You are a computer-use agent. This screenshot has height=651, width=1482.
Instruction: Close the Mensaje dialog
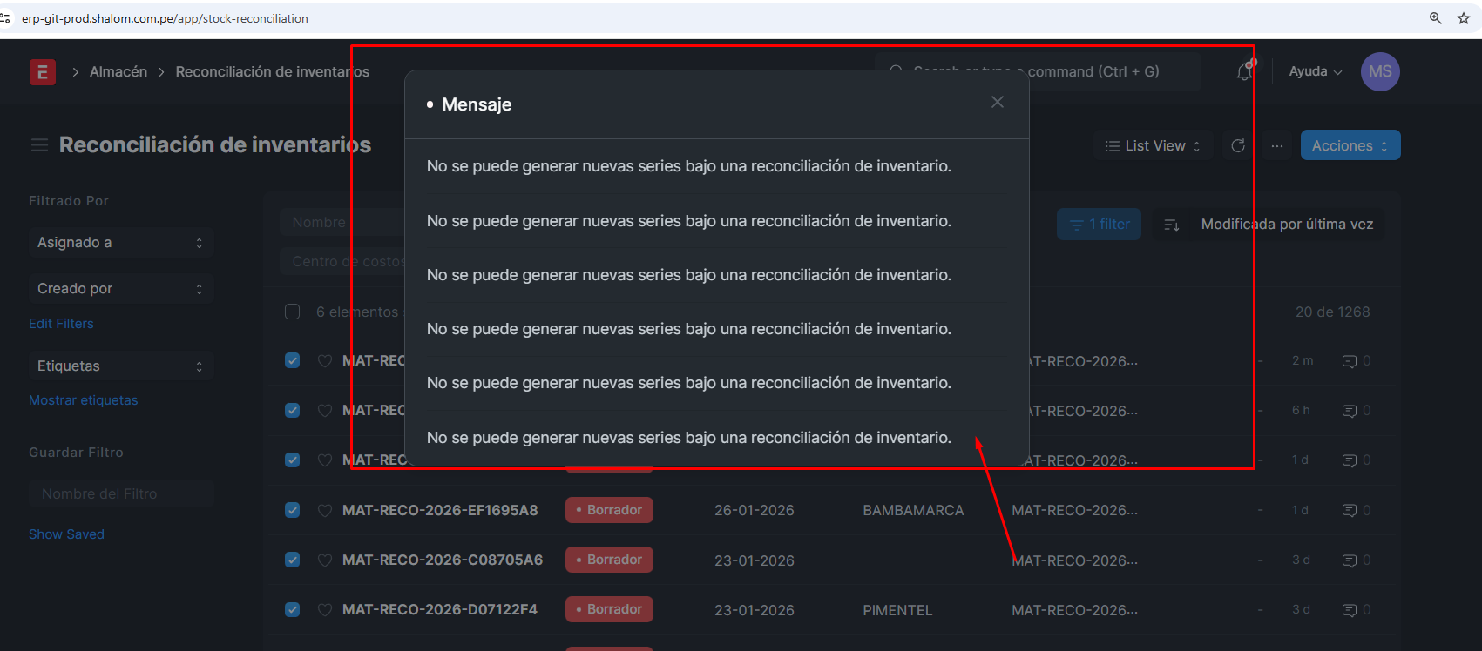(997, 103)
